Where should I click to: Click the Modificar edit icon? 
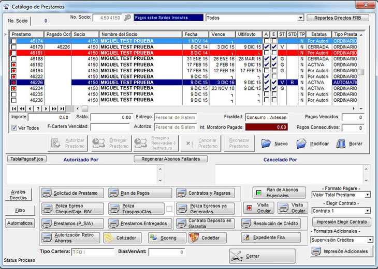tap(302, 143)
